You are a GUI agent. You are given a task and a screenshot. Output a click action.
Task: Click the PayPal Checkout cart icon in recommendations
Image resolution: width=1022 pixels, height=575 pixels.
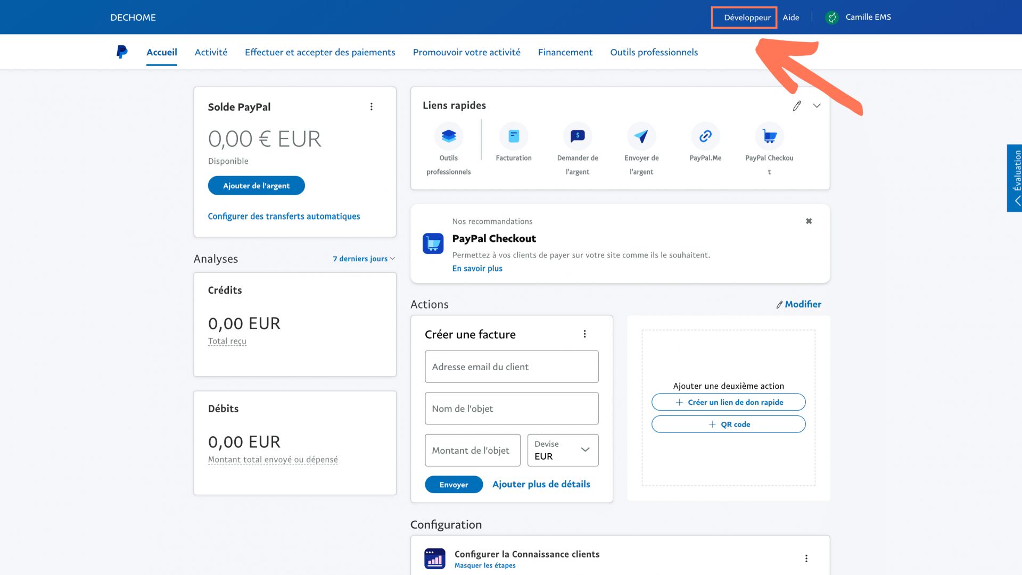click(x=433, y=244)
